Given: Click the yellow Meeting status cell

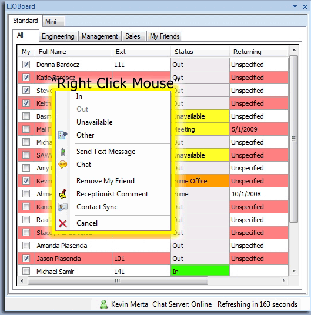Looking at the screenshot, I should (x=202, y=129).
